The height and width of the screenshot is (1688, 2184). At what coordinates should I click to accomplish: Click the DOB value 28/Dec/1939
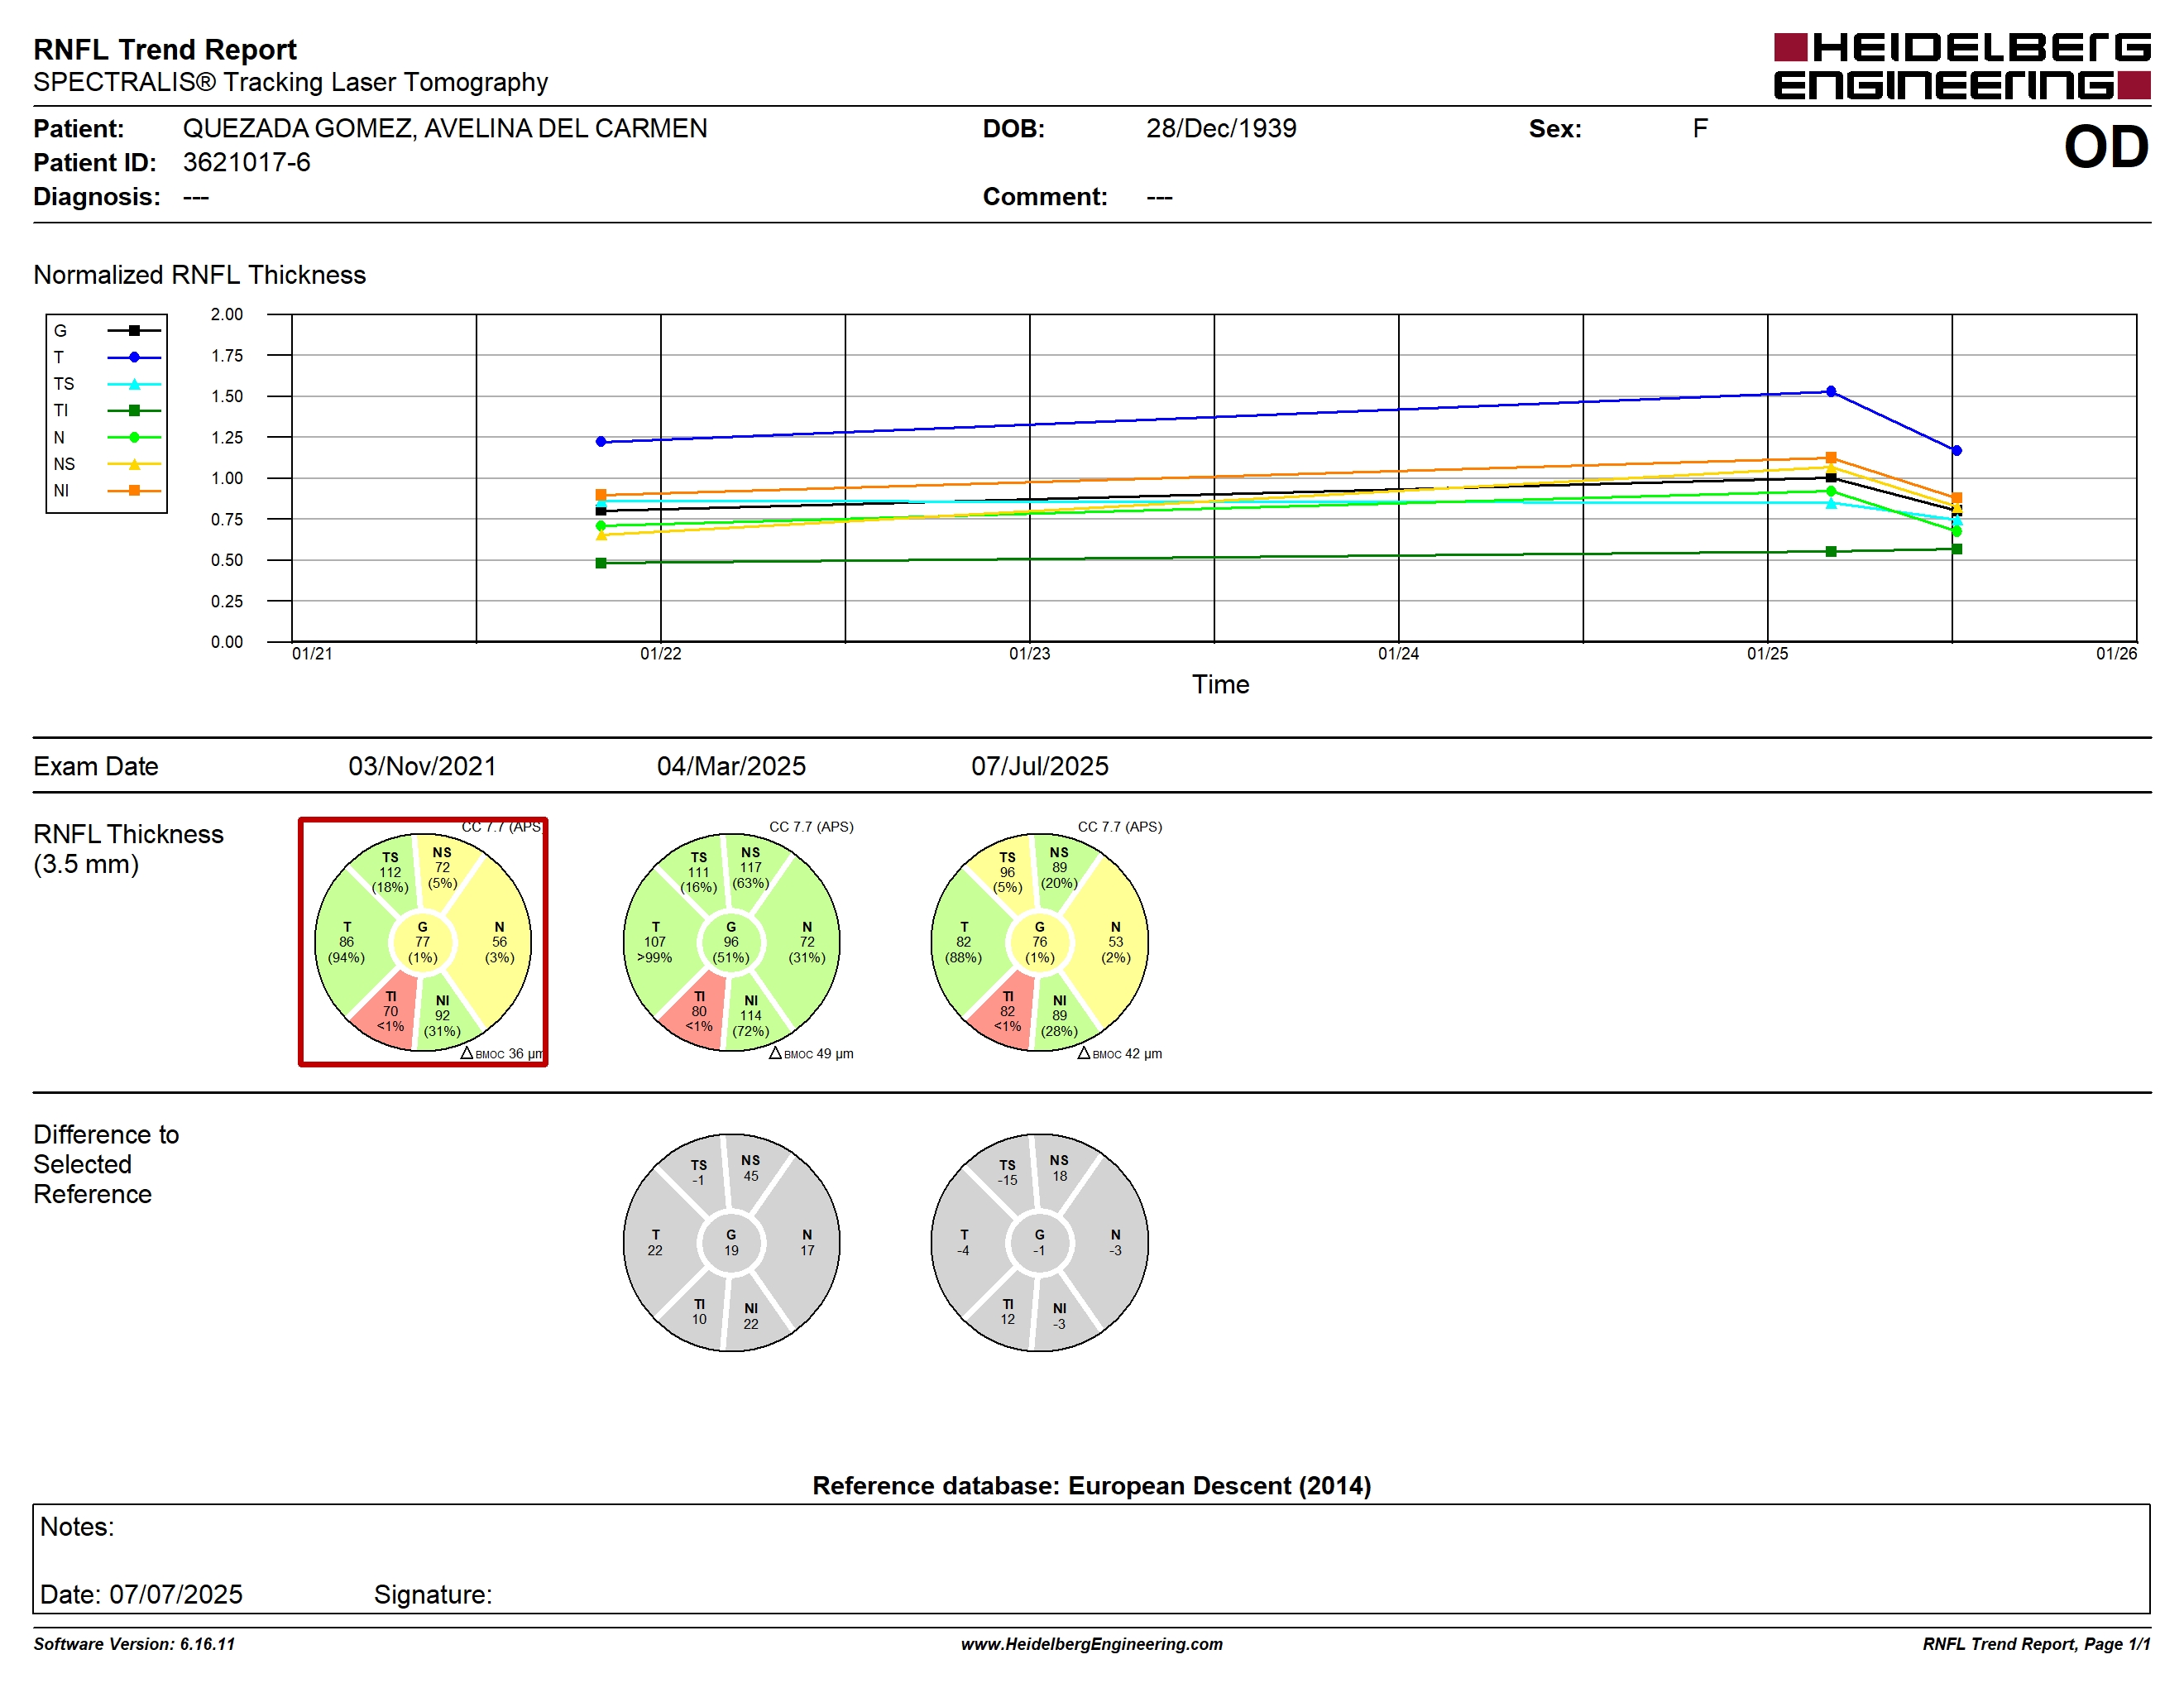[1221, 128]
